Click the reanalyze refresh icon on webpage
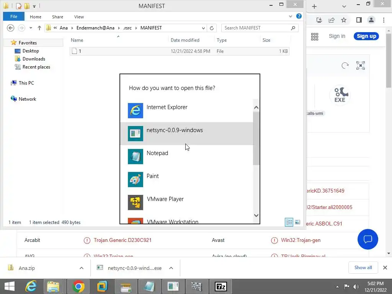Image resolution: width=392 pixels, height=294 pixels. click(x=345, y=65)
